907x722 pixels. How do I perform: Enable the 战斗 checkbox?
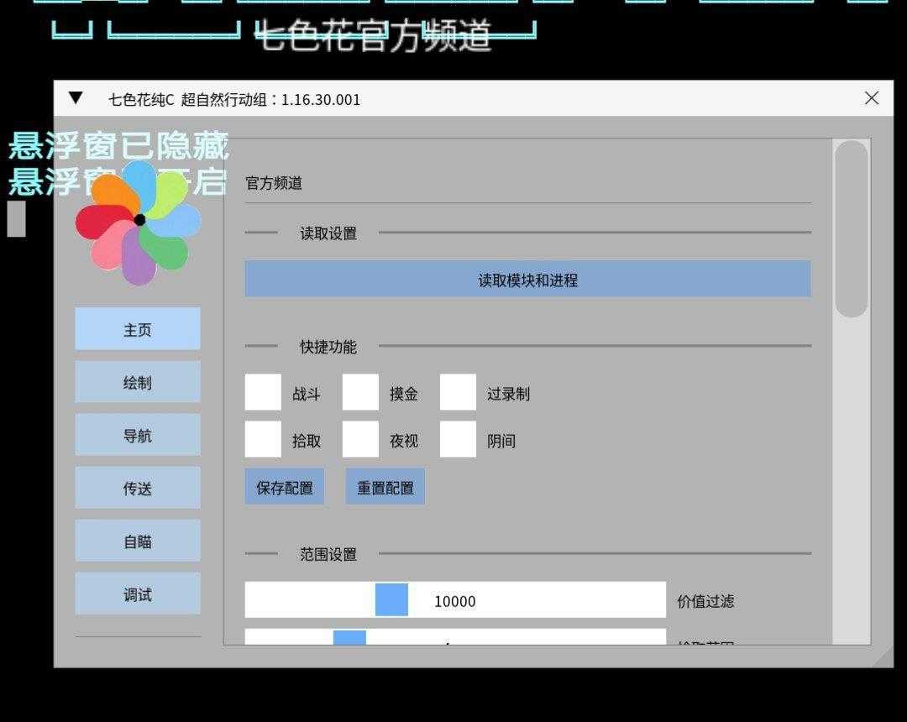263,393
